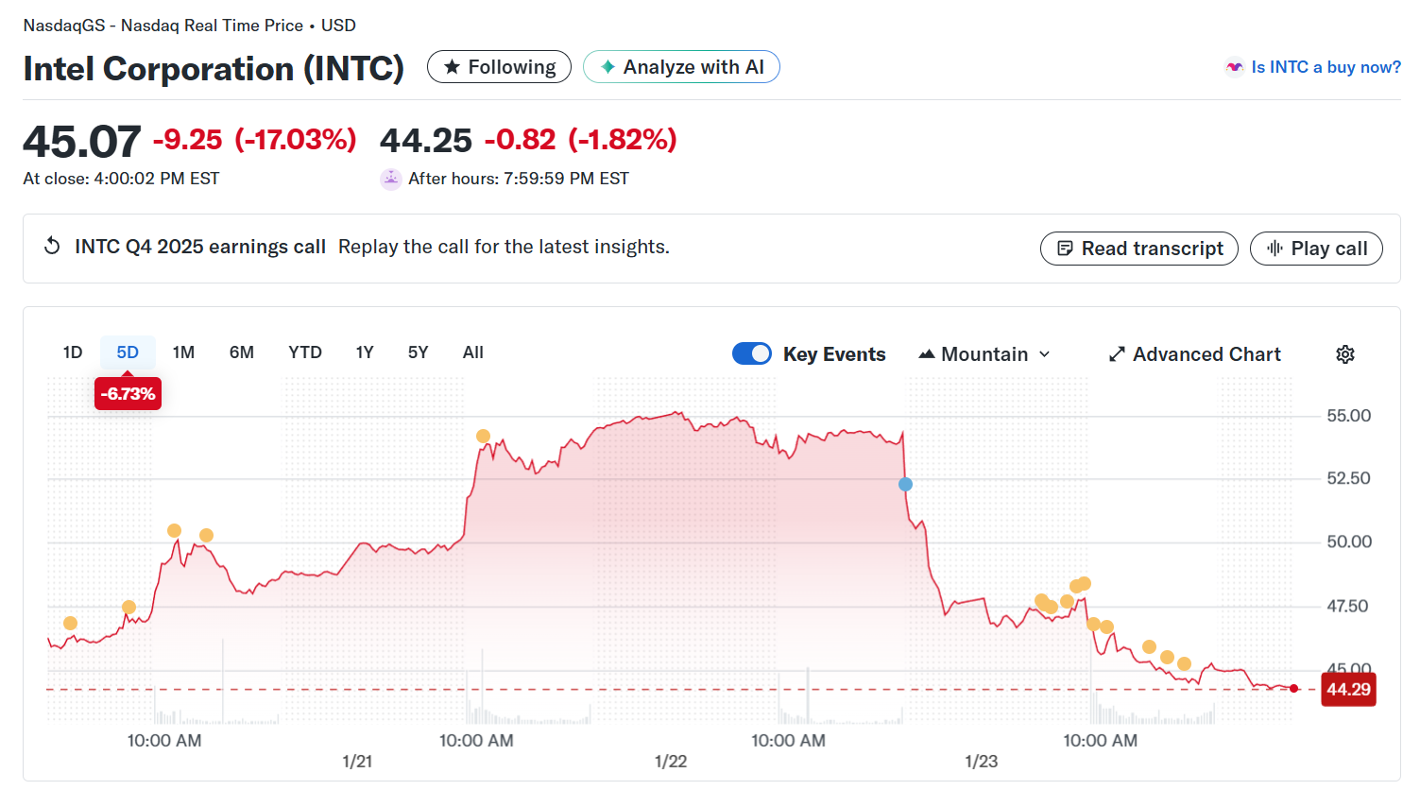Click the -9.25 (-17.03%) change value
1403x790 pixels.
254,140
